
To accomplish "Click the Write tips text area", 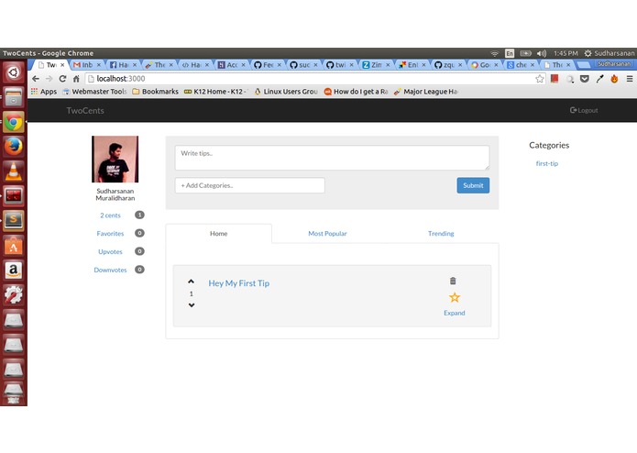I will tap(332, 158).
